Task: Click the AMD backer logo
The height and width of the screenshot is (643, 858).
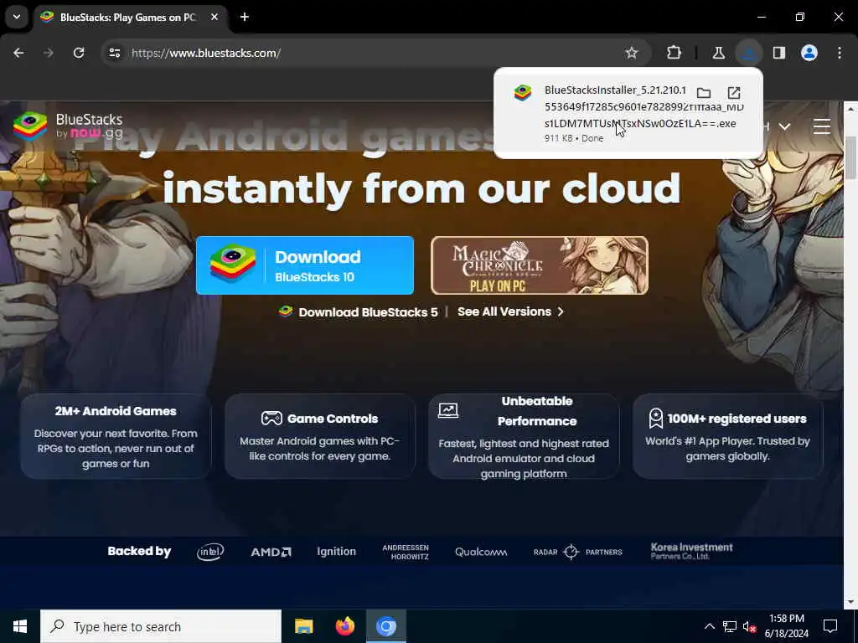Action: [271, 552]
